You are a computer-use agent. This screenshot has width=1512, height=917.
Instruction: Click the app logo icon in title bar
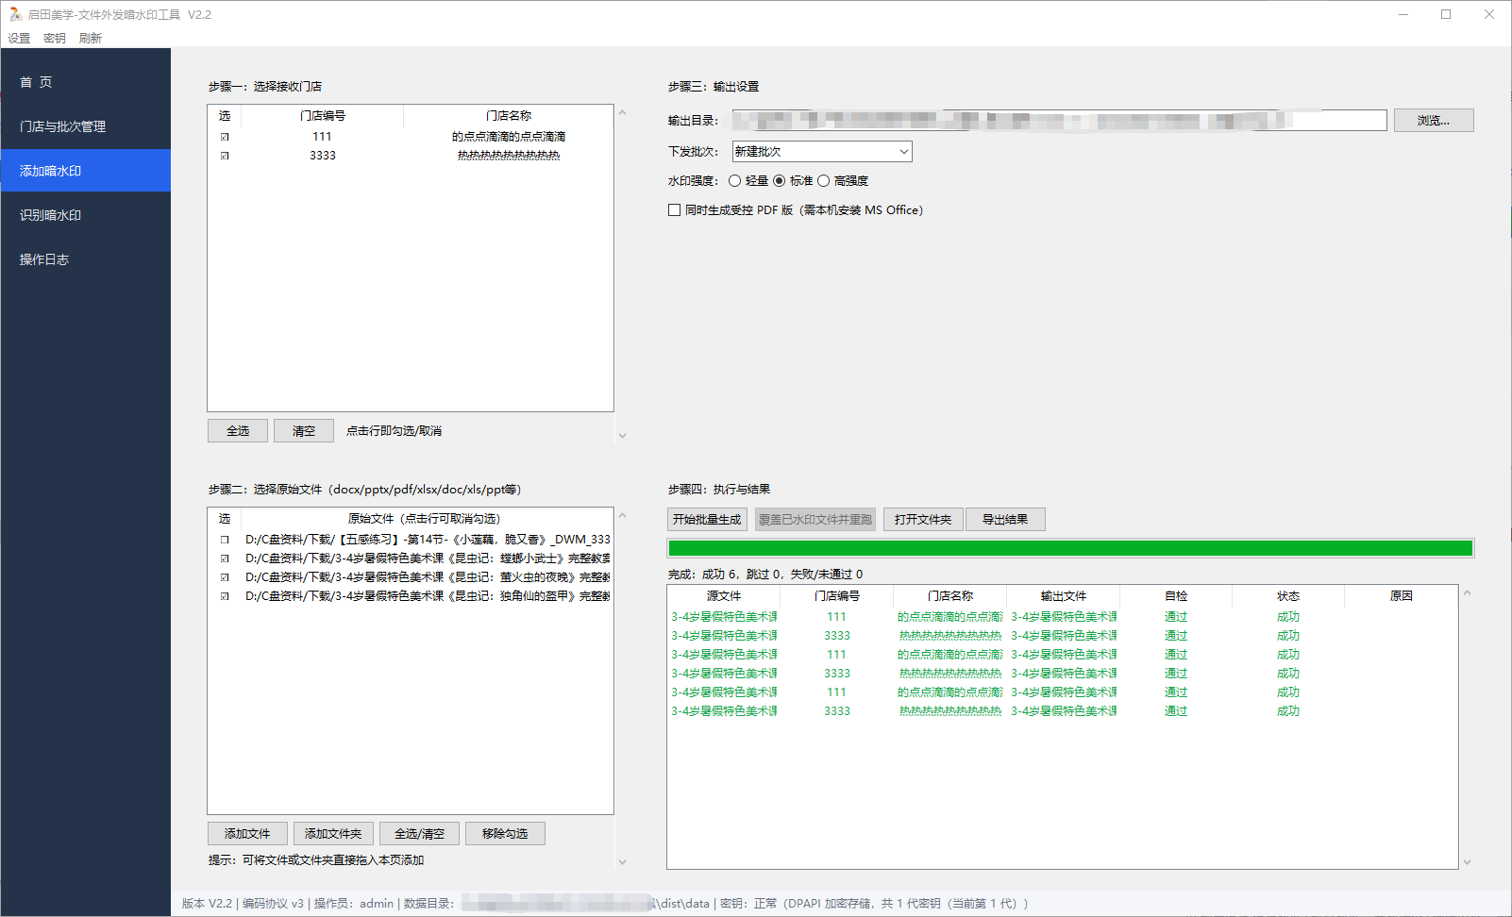coord(15,14)
